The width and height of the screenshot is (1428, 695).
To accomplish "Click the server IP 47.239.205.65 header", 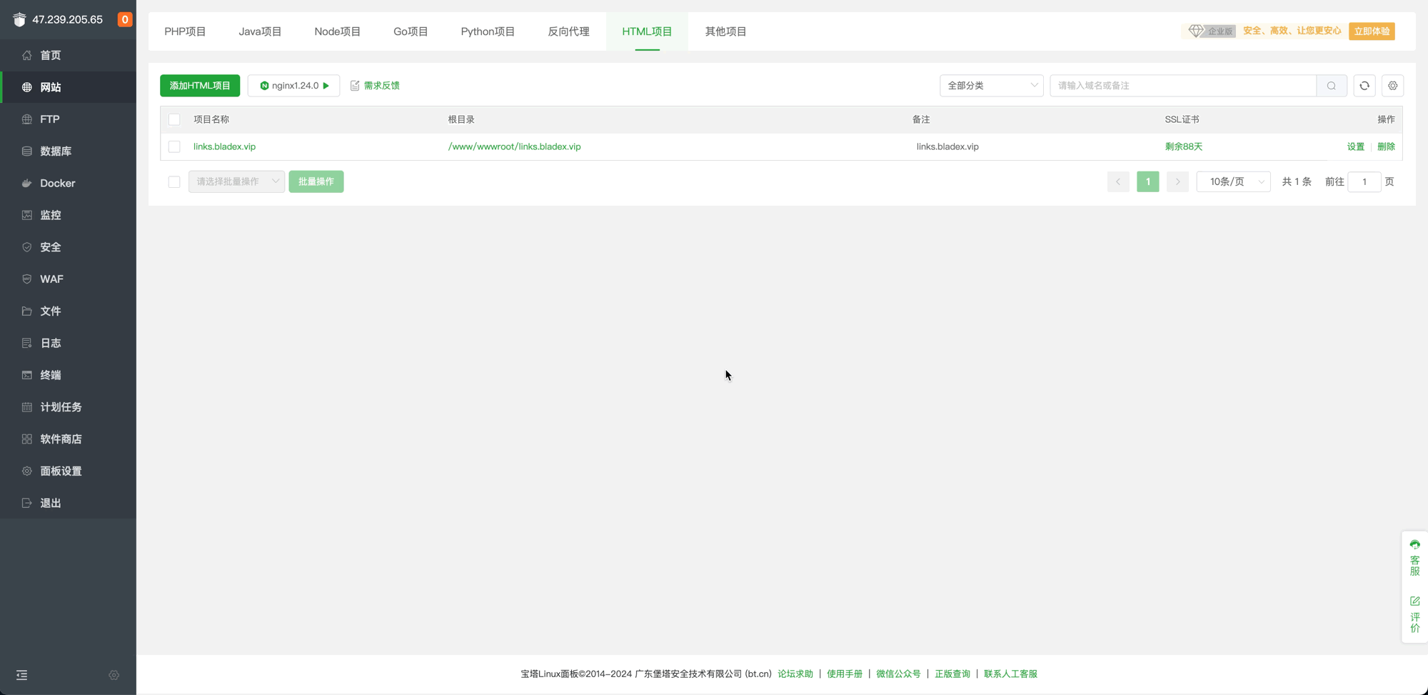I will click(x=67, y=19).
